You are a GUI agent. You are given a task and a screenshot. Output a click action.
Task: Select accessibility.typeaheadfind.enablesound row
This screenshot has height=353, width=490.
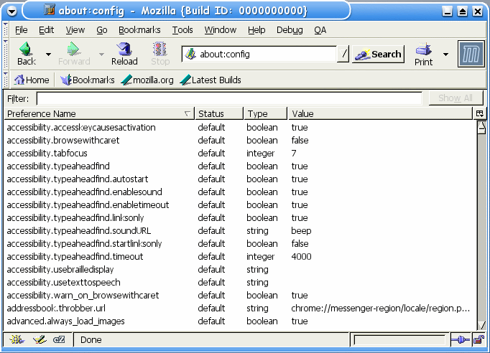pyautogui.click(x=240, y=192)
